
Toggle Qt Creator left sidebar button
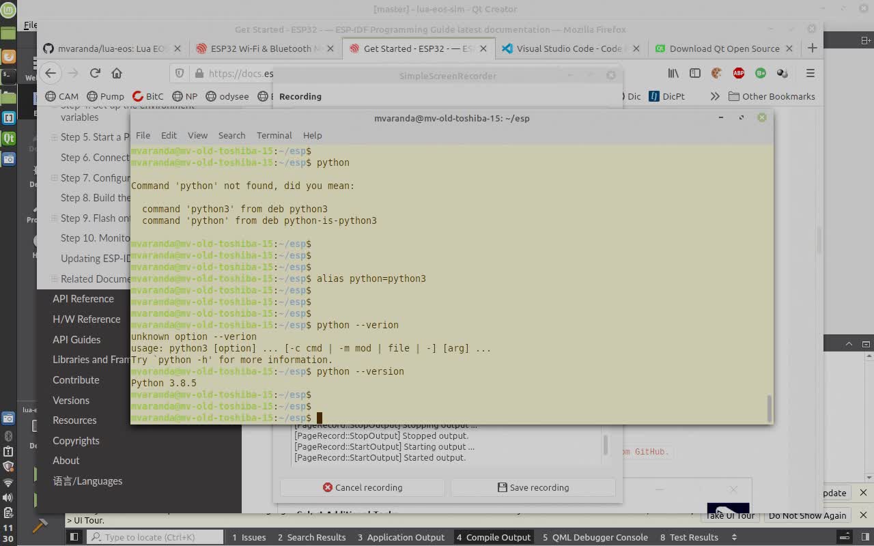click(x=74, y=537)
